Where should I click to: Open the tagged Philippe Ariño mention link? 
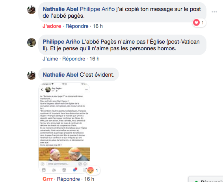click(97, 9)
